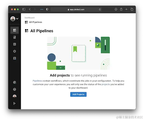Screen dimensions: 144x120
Task: Open the Insights bar-chart icon in sidebar
Action: 15,44
